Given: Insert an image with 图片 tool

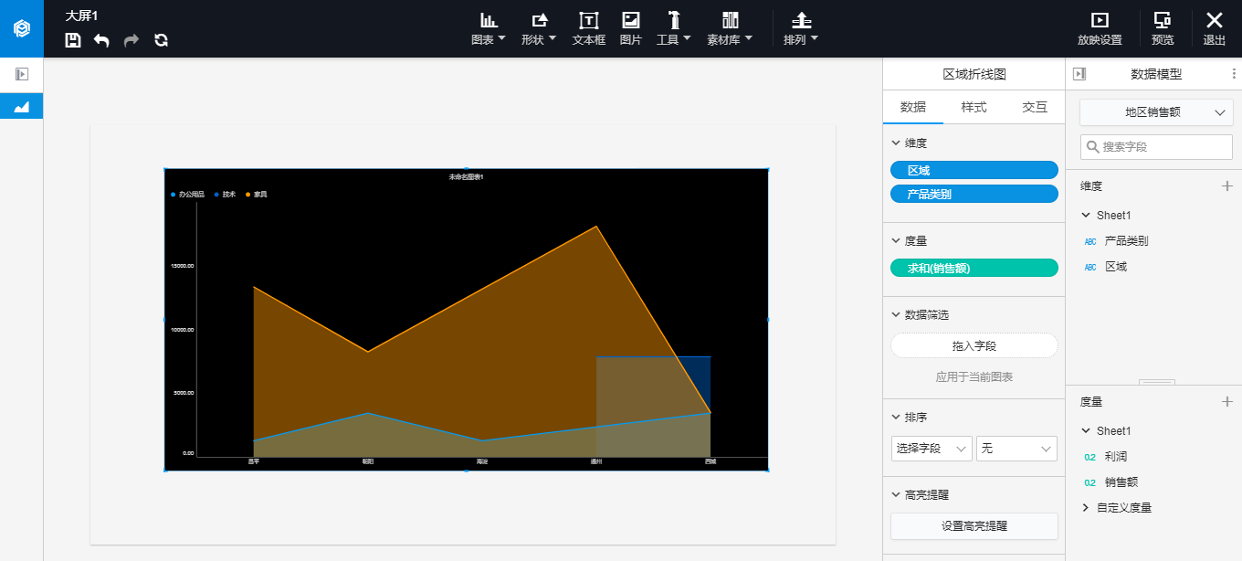Looking at the screenshot, I should tap(630, 28).
